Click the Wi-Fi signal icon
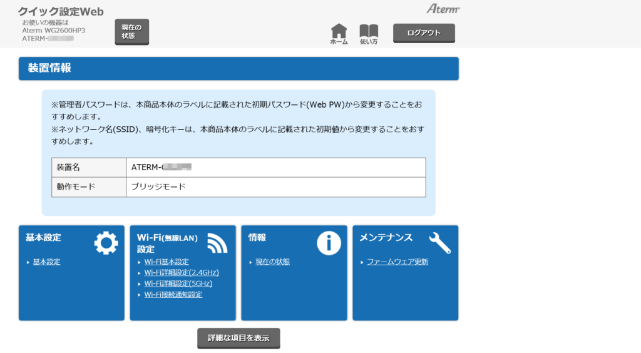The width and height of the screenshot is (641, 353). [x=217, y=243]
